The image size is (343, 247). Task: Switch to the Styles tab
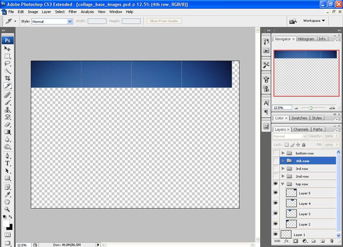(x=316, y=118)
